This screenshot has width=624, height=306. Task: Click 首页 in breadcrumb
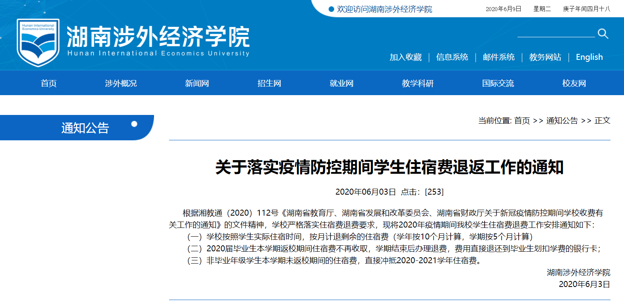[x=522, y=120]
